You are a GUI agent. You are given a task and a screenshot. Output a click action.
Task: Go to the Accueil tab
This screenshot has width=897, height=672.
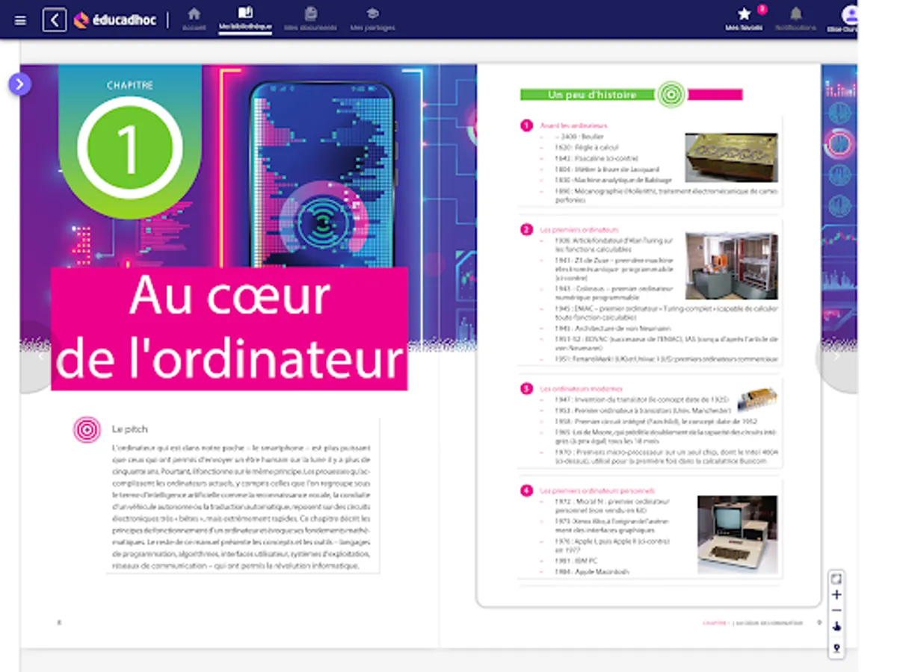[194, 19]
